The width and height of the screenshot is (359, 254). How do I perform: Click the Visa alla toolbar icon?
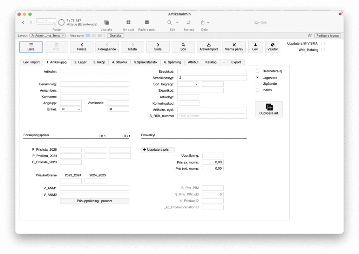pos(106,22)
